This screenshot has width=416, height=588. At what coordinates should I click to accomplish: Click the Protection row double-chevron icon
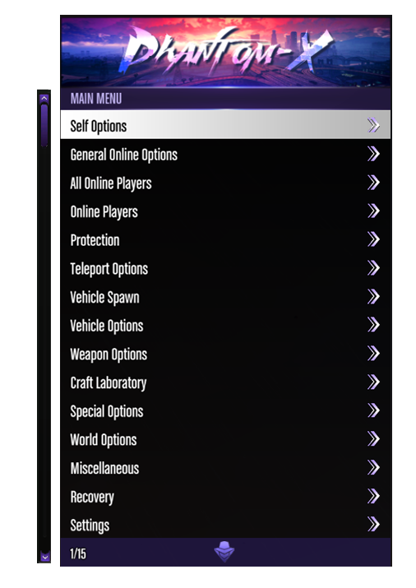tap(373, 239)
